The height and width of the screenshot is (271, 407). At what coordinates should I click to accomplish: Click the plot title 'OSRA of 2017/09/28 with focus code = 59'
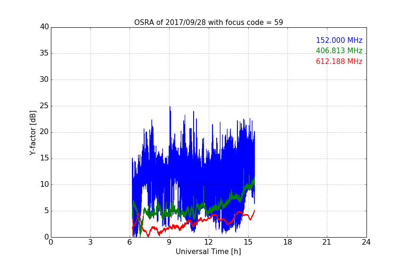click(x=208, y=23)
